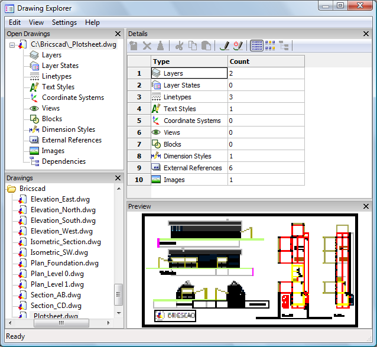Click the Regen pen icon
This screenshot has height=347, width=377.
pyautogui.click(x=225, y=46)
